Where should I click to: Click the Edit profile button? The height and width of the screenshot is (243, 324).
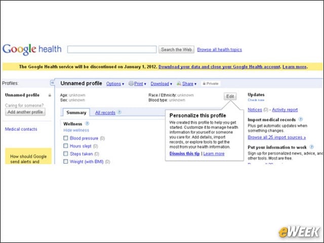pos(230,96)
